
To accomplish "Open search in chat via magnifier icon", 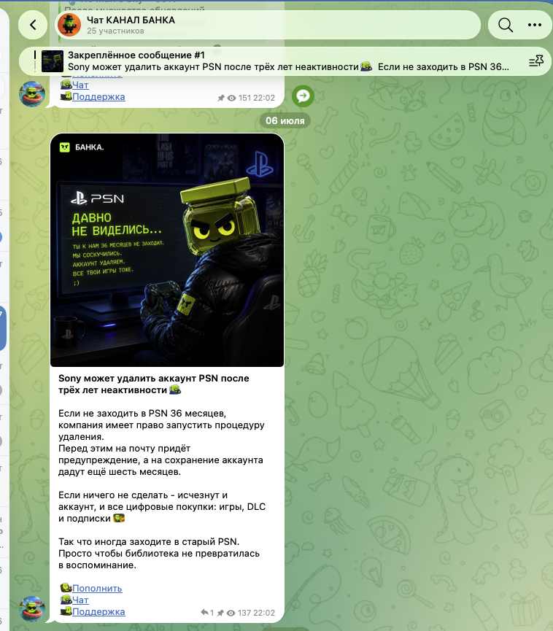I will (505, 25).
